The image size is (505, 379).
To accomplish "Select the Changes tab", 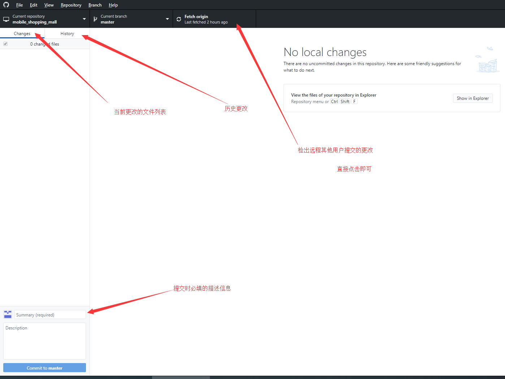I will tap(22, 34).
